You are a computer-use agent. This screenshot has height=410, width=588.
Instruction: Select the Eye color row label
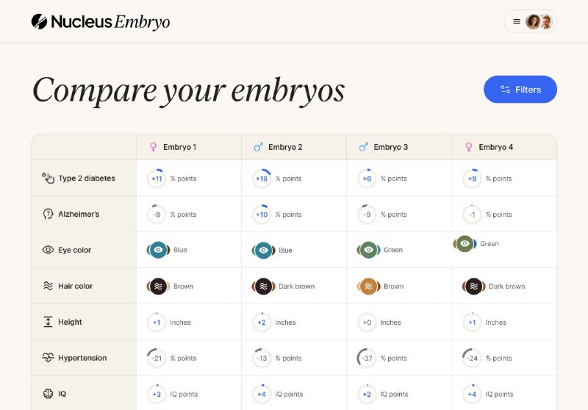pyautogui.click(x=75, y=250)
